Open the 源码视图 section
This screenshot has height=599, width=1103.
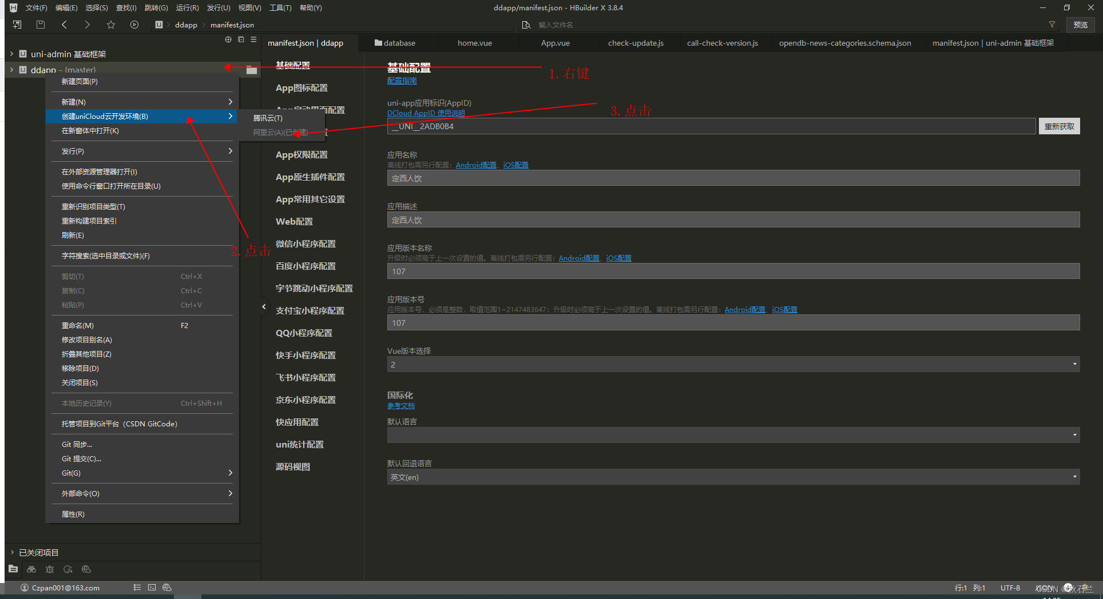point(293,466)
